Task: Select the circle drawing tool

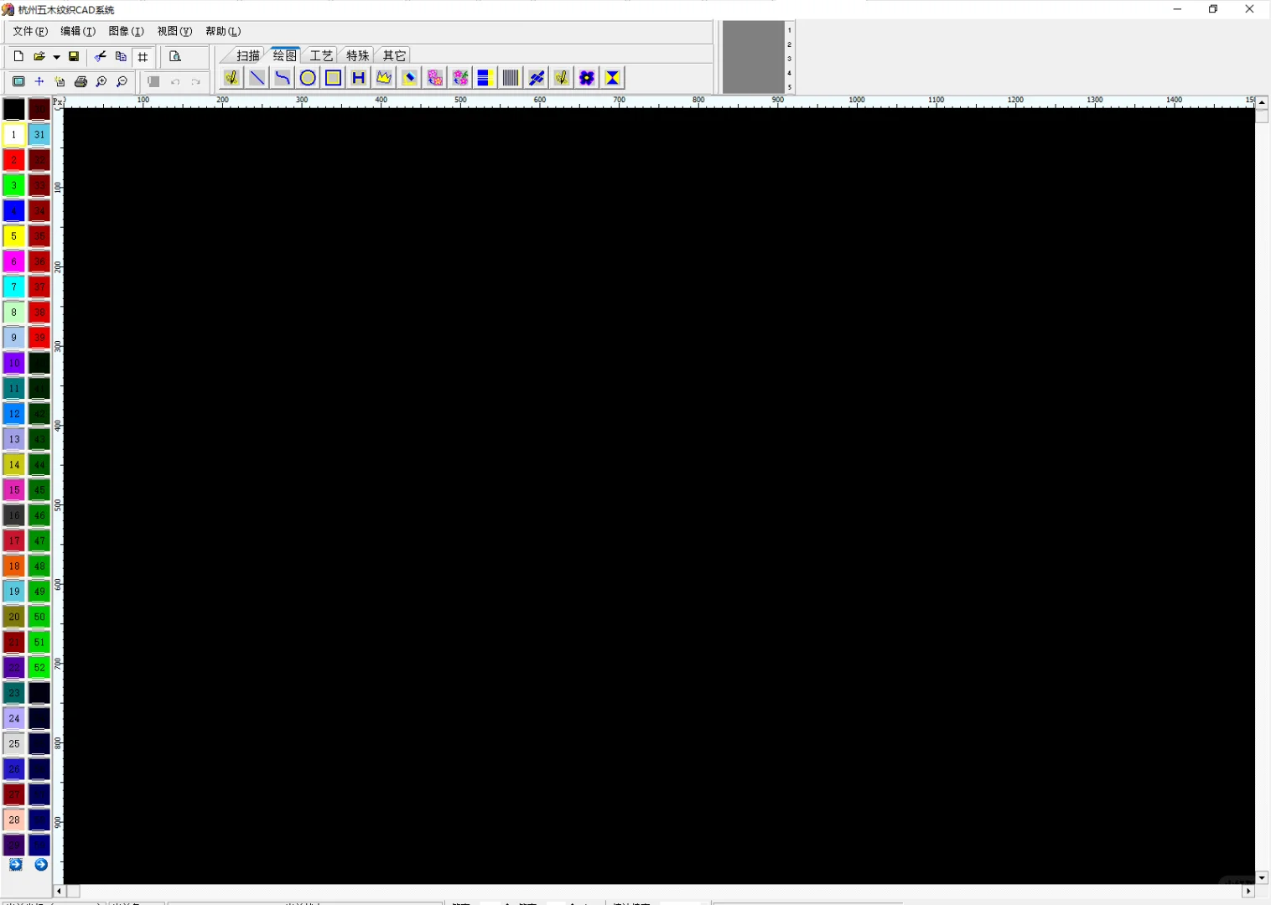Action: point(308,78)
